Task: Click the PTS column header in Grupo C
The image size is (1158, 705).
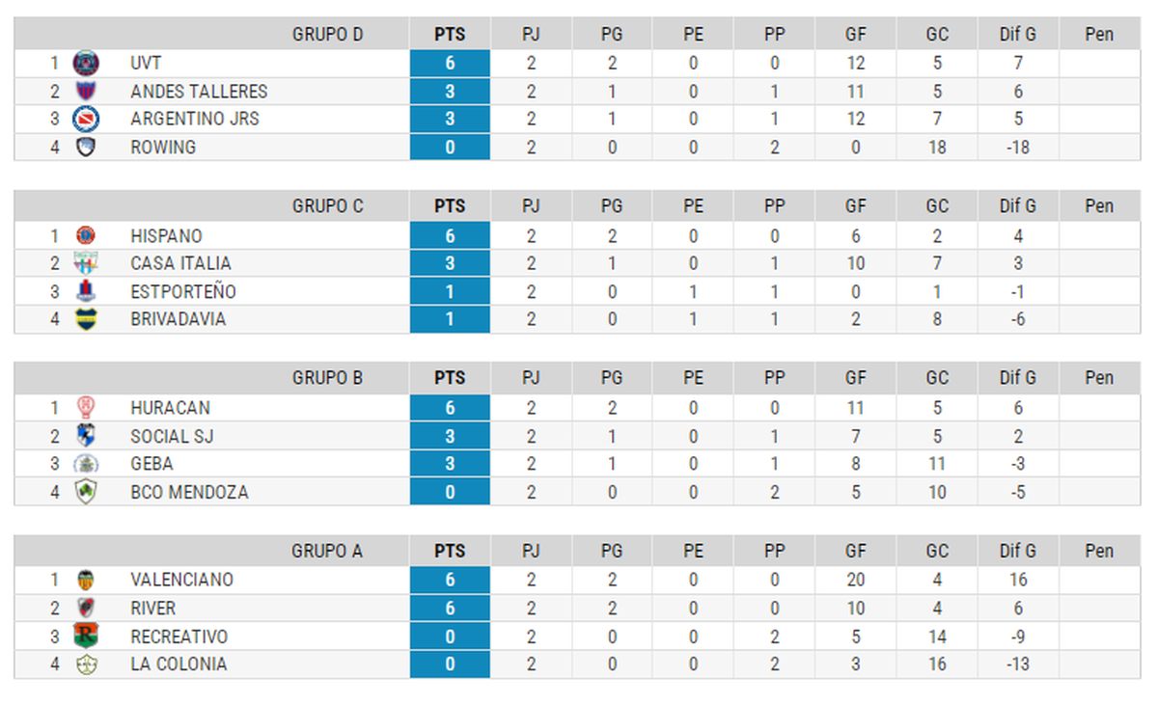Action: 450,206
